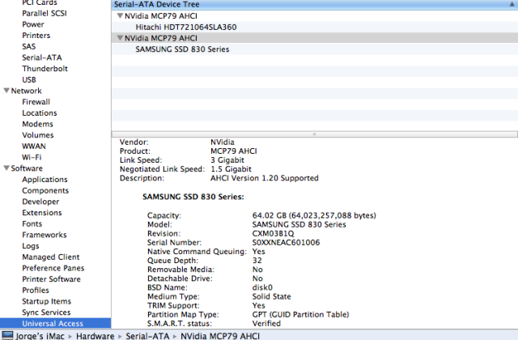Screen dimensions: 518x340
Task: Open Printer Software under Software
Action: [x=51, y=278]
